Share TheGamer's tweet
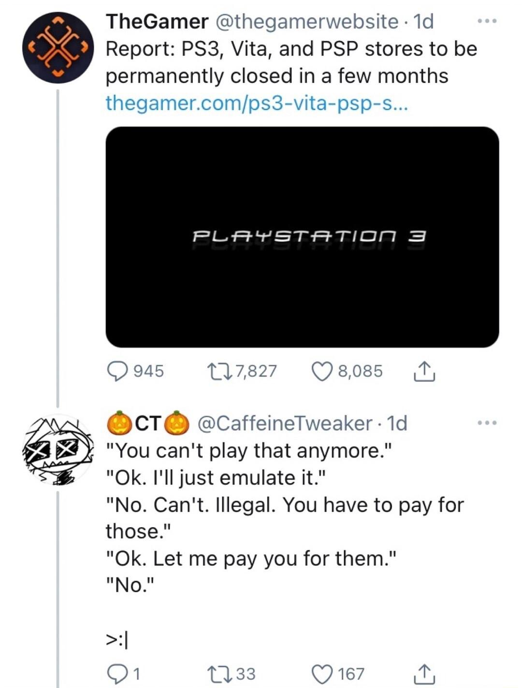522x688 pixels. tap(424, 371)
